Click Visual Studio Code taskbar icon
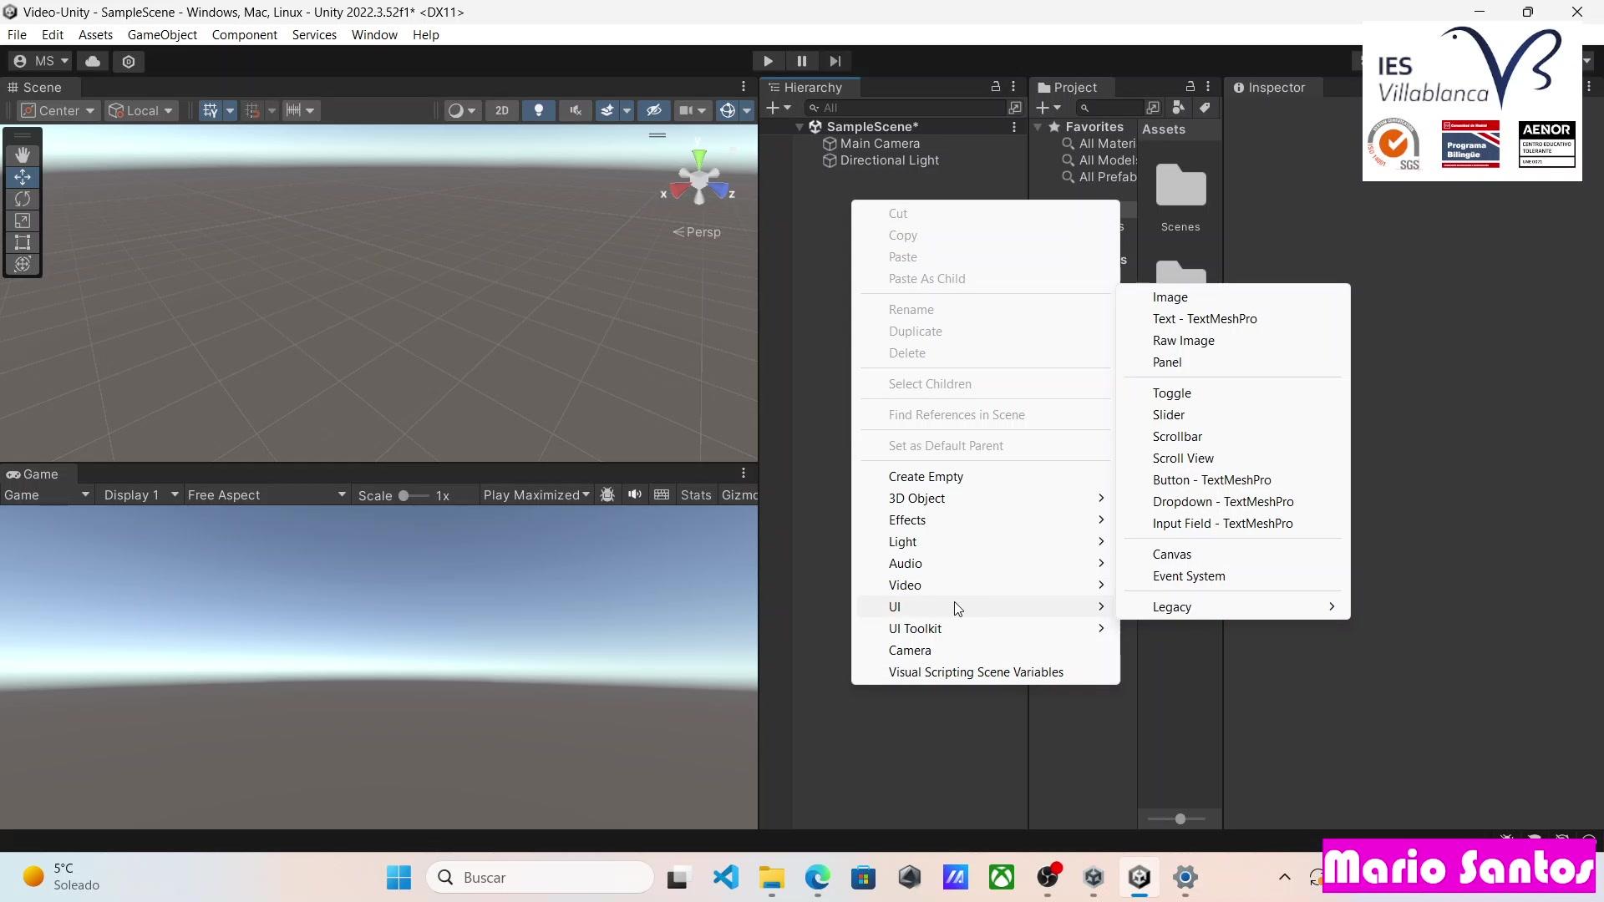1604x902 pixels. click(x=726, y=877)
